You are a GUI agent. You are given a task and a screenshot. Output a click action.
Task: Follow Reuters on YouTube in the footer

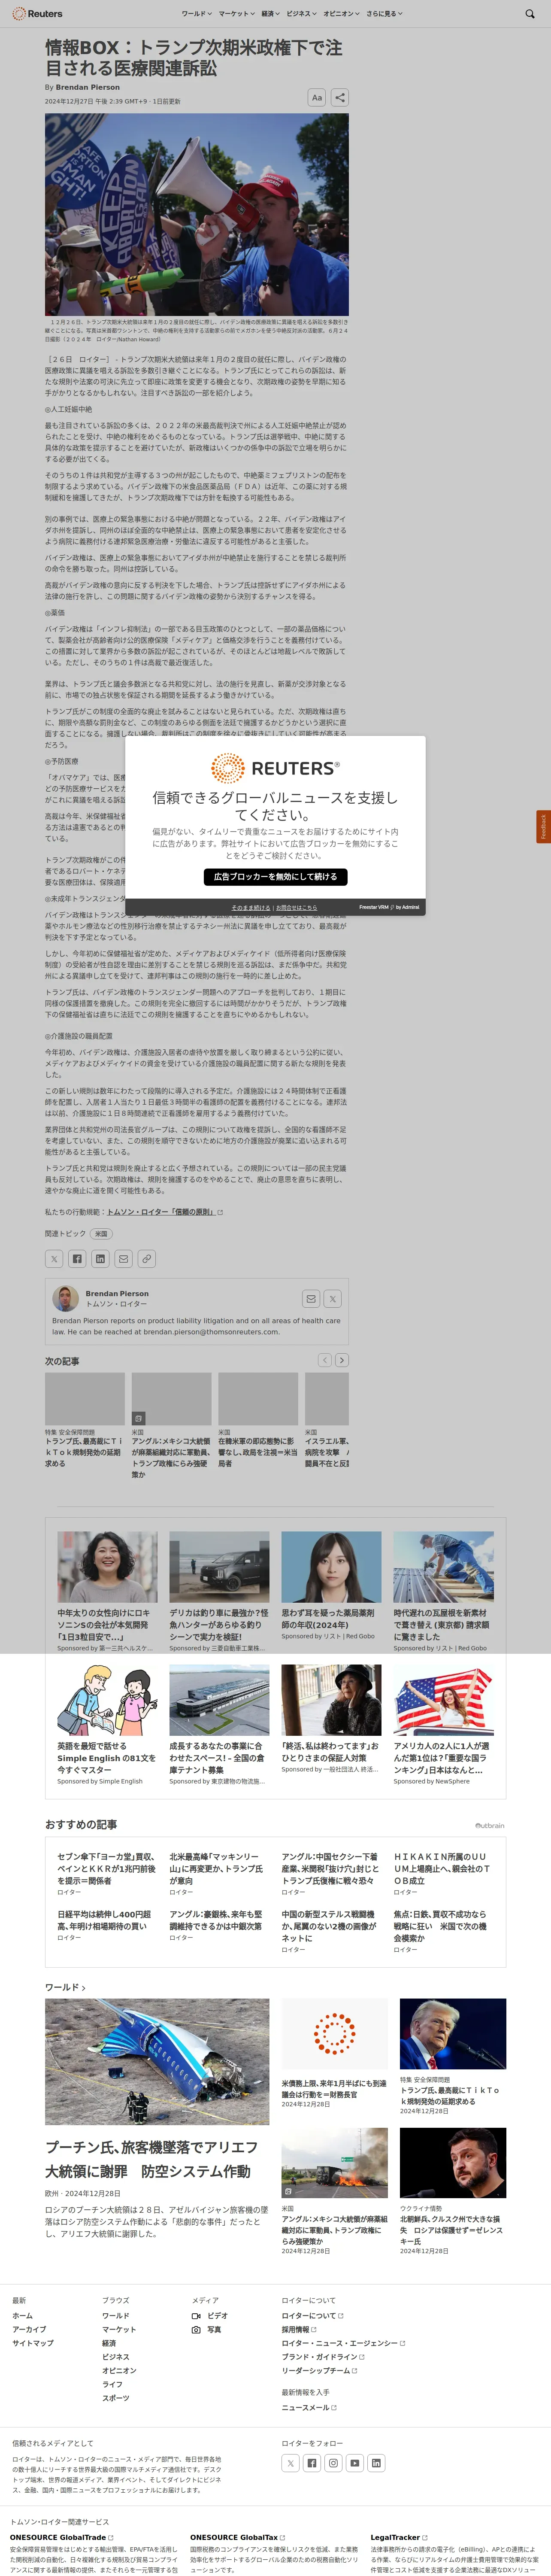click(355, 2463)
